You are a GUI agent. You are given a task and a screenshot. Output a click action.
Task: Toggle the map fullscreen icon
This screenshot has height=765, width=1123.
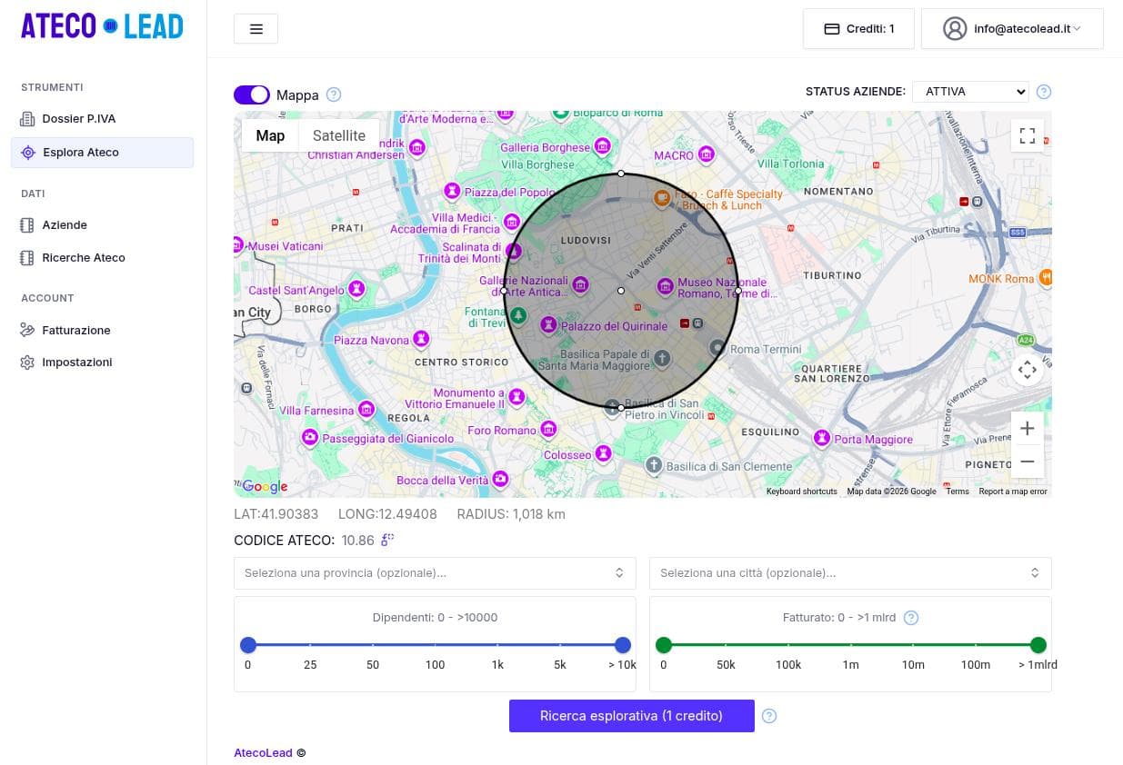(x=1027, y=136)
